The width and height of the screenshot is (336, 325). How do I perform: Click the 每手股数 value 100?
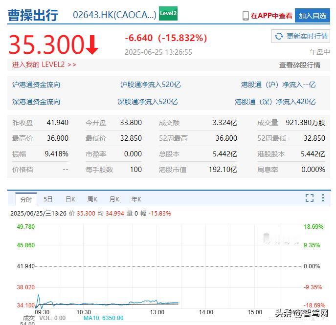[x=136, y=170]
